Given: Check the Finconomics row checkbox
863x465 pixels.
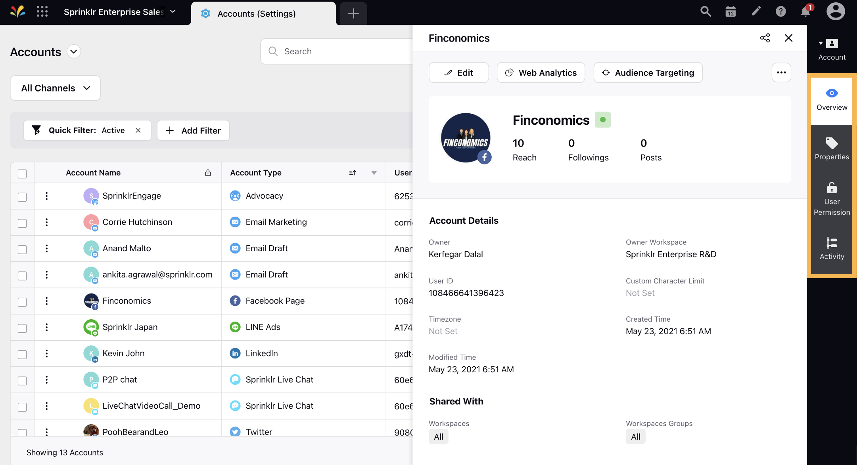Looking at the screenshot, I should [x=22, y=302].
